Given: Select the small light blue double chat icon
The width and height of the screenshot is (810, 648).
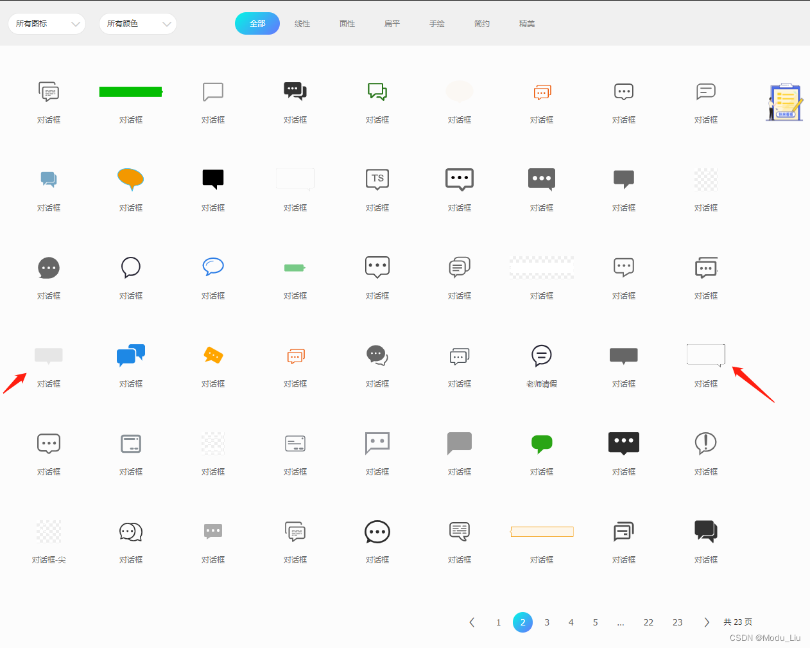Looking at the screenshot, I should [49, 179].
